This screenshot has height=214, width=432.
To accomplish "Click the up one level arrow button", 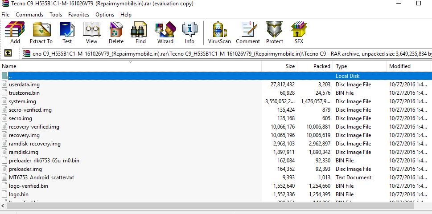I will click(8, 53).
